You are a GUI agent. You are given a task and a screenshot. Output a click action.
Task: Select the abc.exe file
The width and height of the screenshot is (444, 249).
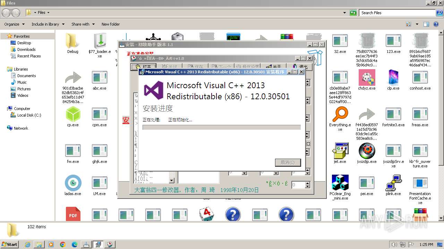pos(100,80)
